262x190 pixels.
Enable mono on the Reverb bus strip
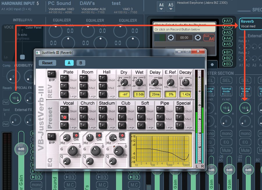click(x=245, y=133)
